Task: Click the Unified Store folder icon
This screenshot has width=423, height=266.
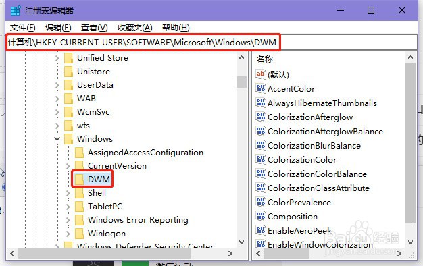Action: (68, 58)
